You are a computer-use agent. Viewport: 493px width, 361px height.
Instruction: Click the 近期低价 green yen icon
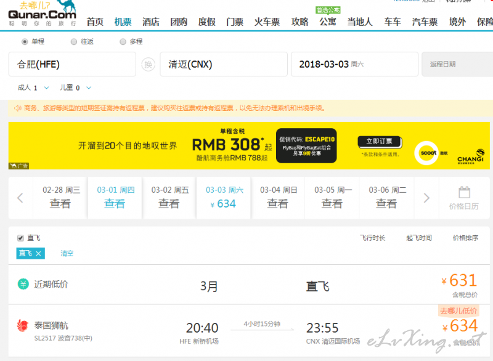[x=23, y=284]
